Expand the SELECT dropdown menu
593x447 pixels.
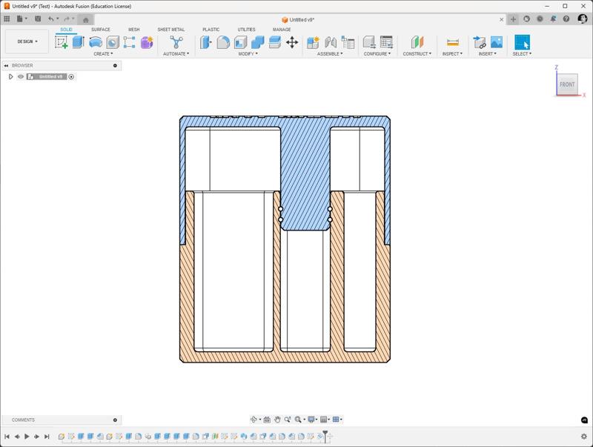(522, 54)
